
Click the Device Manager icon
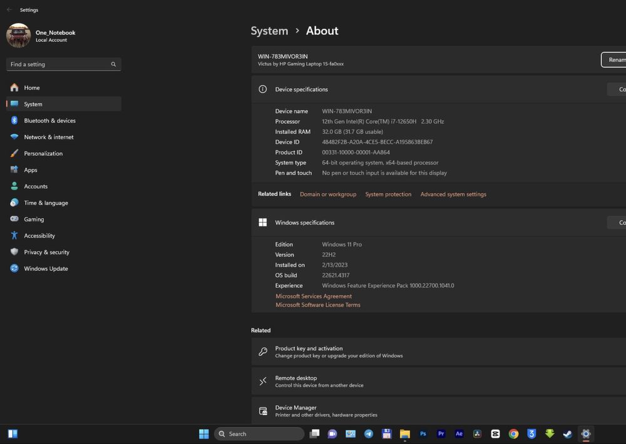click(x=263, y=411)
